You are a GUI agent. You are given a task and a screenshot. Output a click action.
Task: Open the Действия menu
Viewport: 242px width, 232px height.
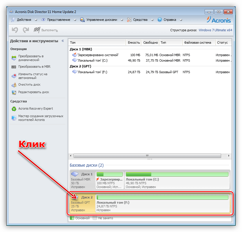coord(24,20)
